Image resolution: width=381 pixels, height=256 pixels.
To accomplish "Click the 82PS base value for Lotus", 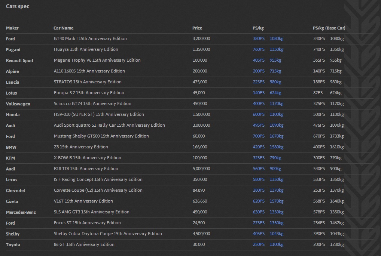I will 318,93.
